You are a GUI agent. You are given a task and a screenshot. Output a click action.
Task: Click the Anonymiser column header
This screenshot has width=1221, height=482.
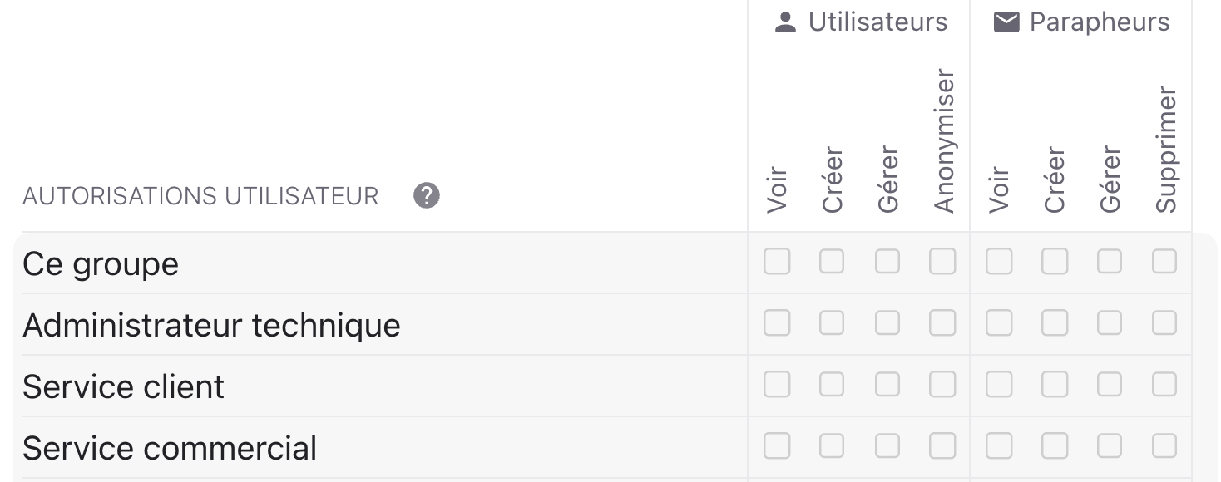(x=944, y=141)
